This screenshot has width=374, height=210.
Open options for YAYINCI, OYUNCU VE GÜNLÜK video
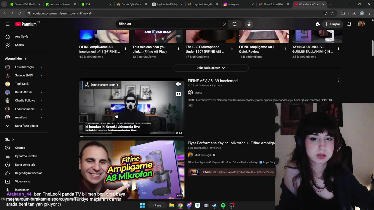[x=339, y=48]
